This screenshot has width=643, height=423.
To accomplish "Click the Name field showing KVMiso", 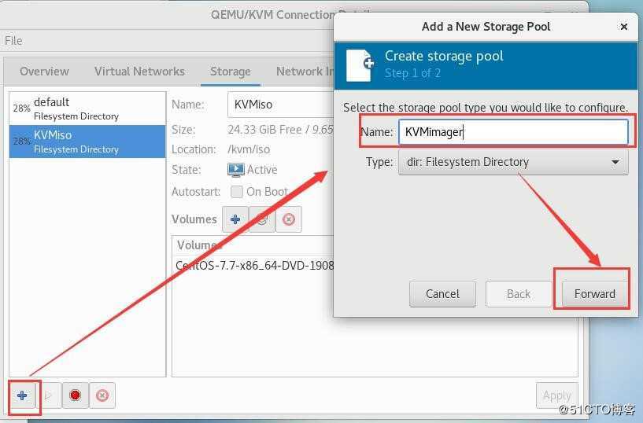I will [x=280, y=105].
